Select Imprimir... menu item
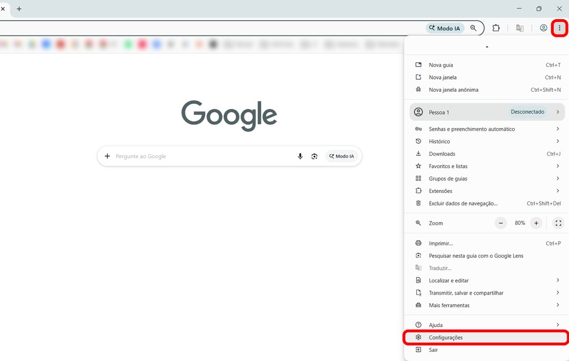 tap(487, 243)
